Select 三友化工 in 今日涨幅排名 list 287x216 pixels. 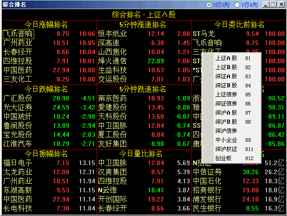tap(49, 79)
